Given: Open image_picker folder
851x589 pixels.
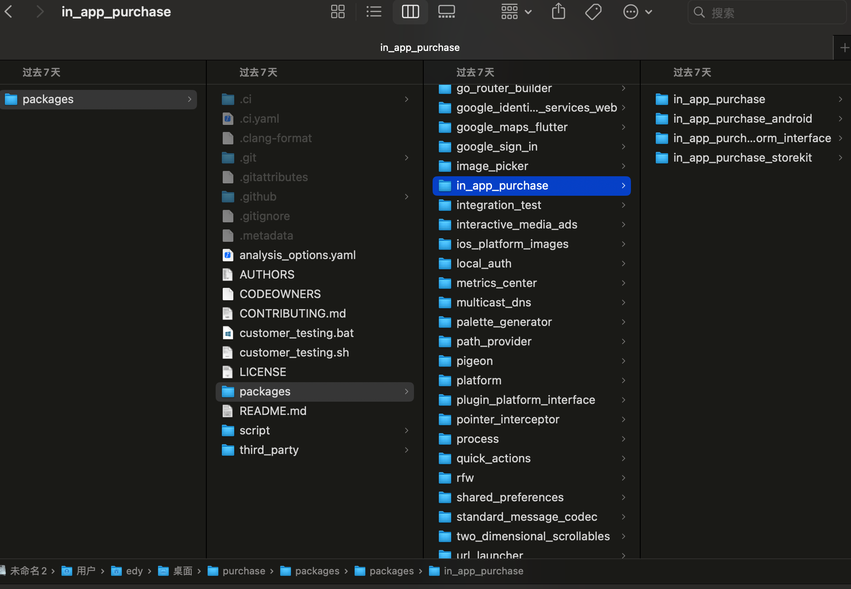Looking at the screenshot, I should click(x=532, y=166).
